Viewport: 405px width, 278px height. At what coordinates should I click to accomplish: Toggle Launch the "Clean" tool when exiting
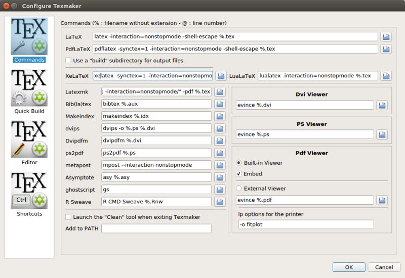[x=68, y=217]
